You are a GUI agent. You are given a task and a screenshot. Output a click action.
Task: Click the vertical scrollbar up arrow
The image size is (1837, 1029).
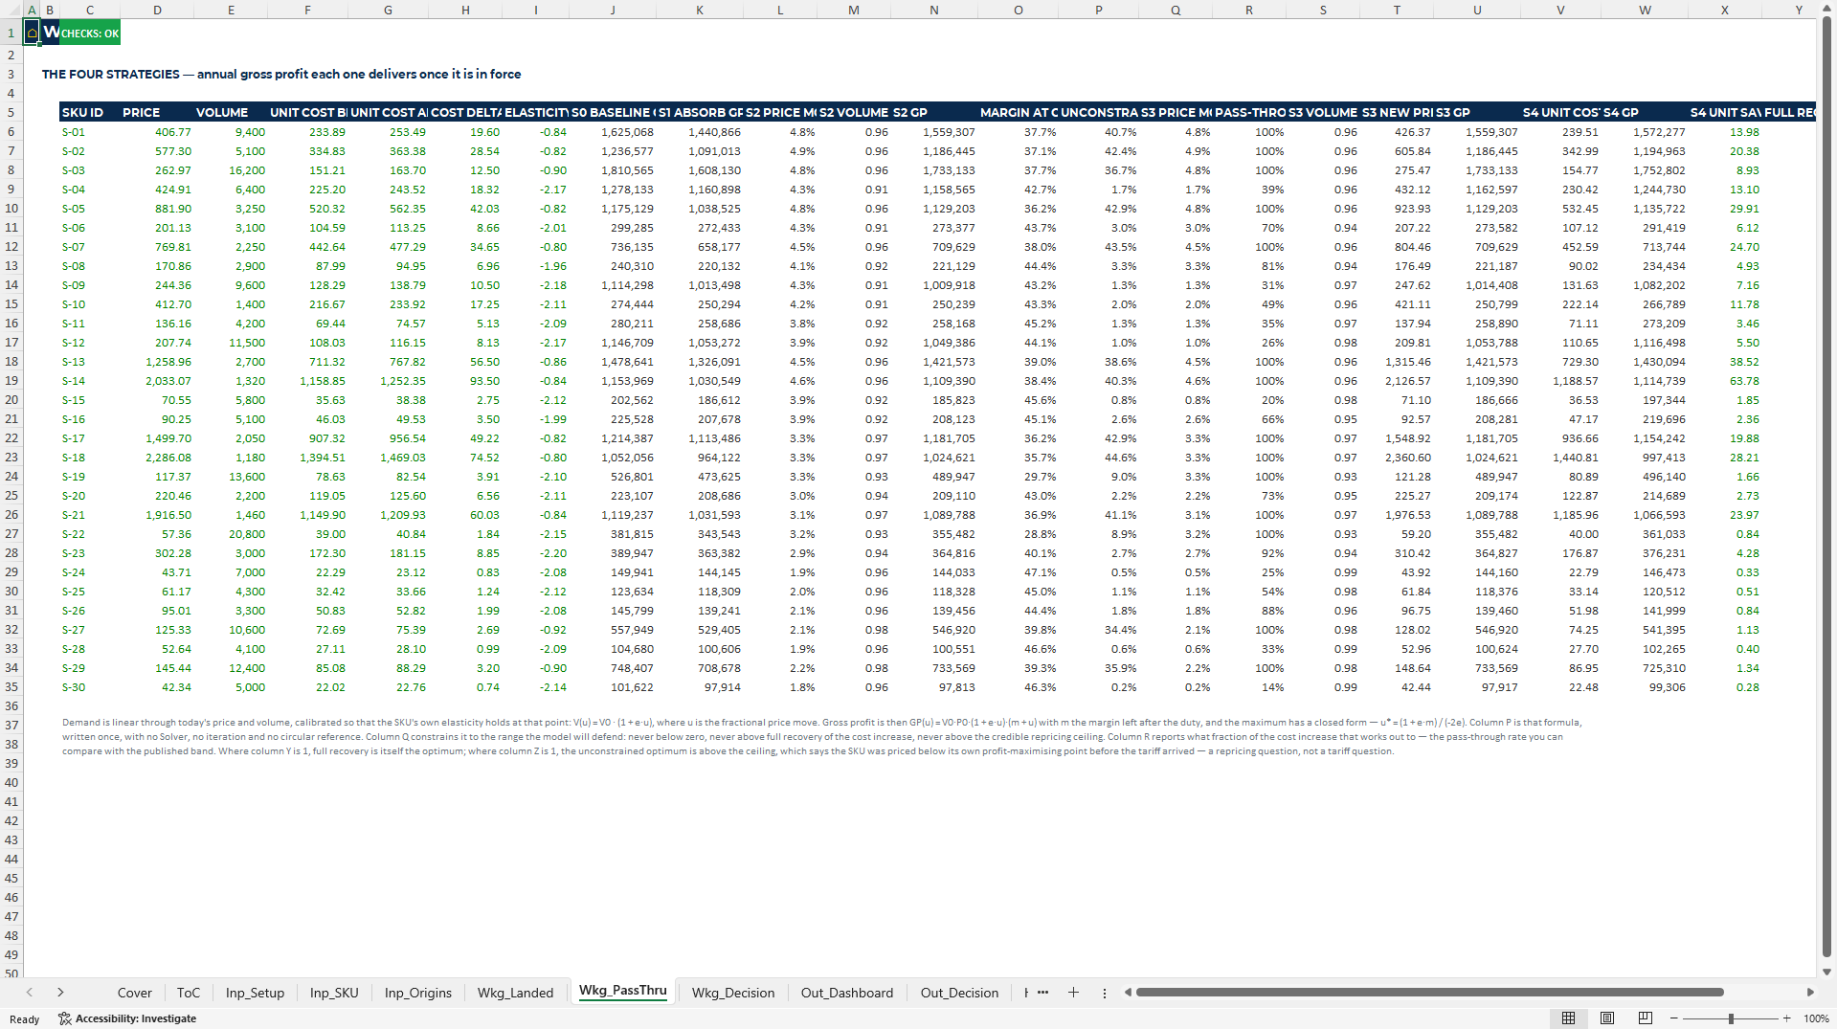(1826, 9)
